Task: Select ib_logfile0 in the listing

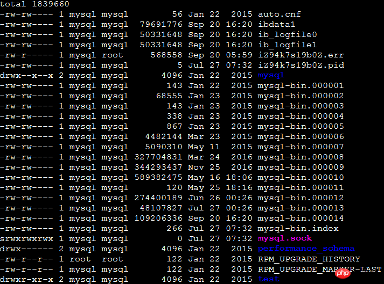Action: click(x=288, y=35)
